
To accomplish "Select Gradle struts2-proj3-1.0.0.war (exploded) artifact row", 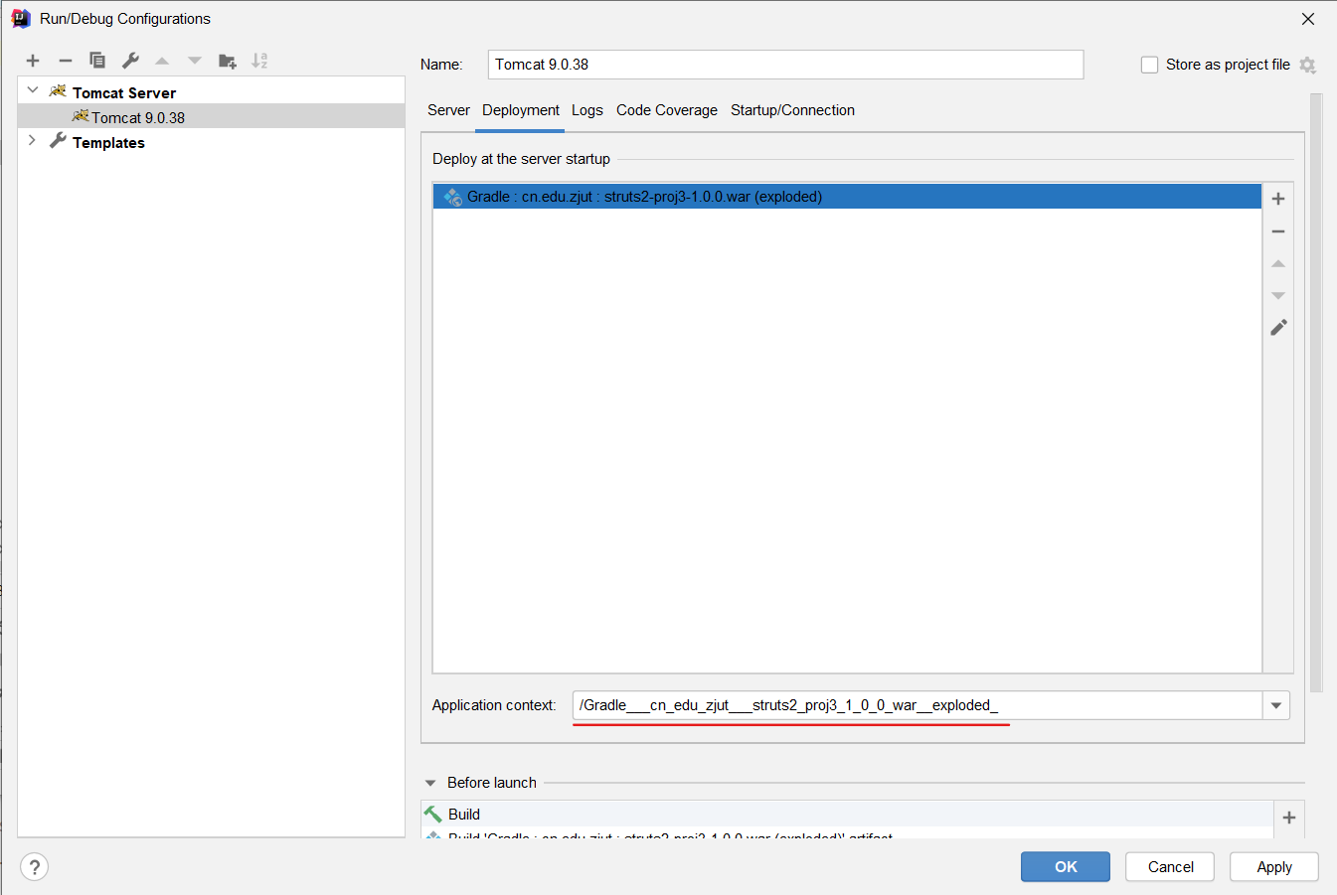I will (847, 197).
